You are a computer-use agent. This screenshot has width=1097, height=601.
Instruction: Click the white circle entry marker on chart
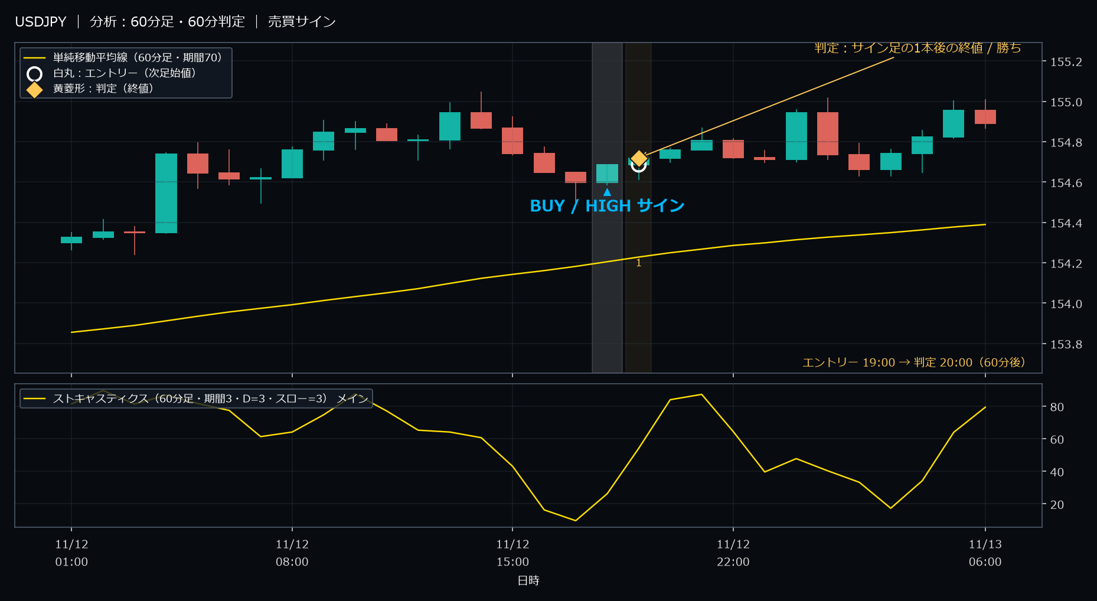(x=639, y=165)
